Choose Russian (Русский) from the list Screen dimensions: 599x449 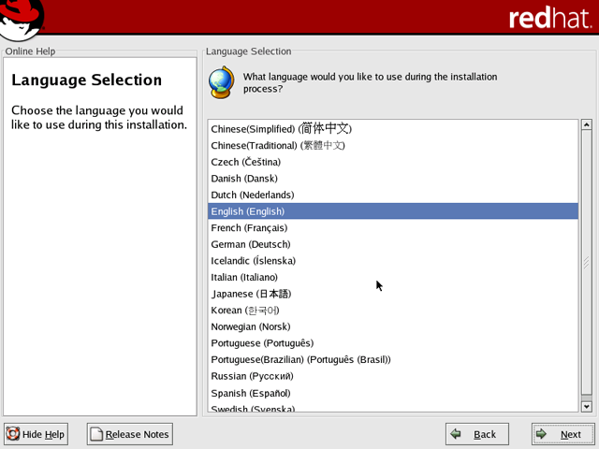[x=248, y=376]
